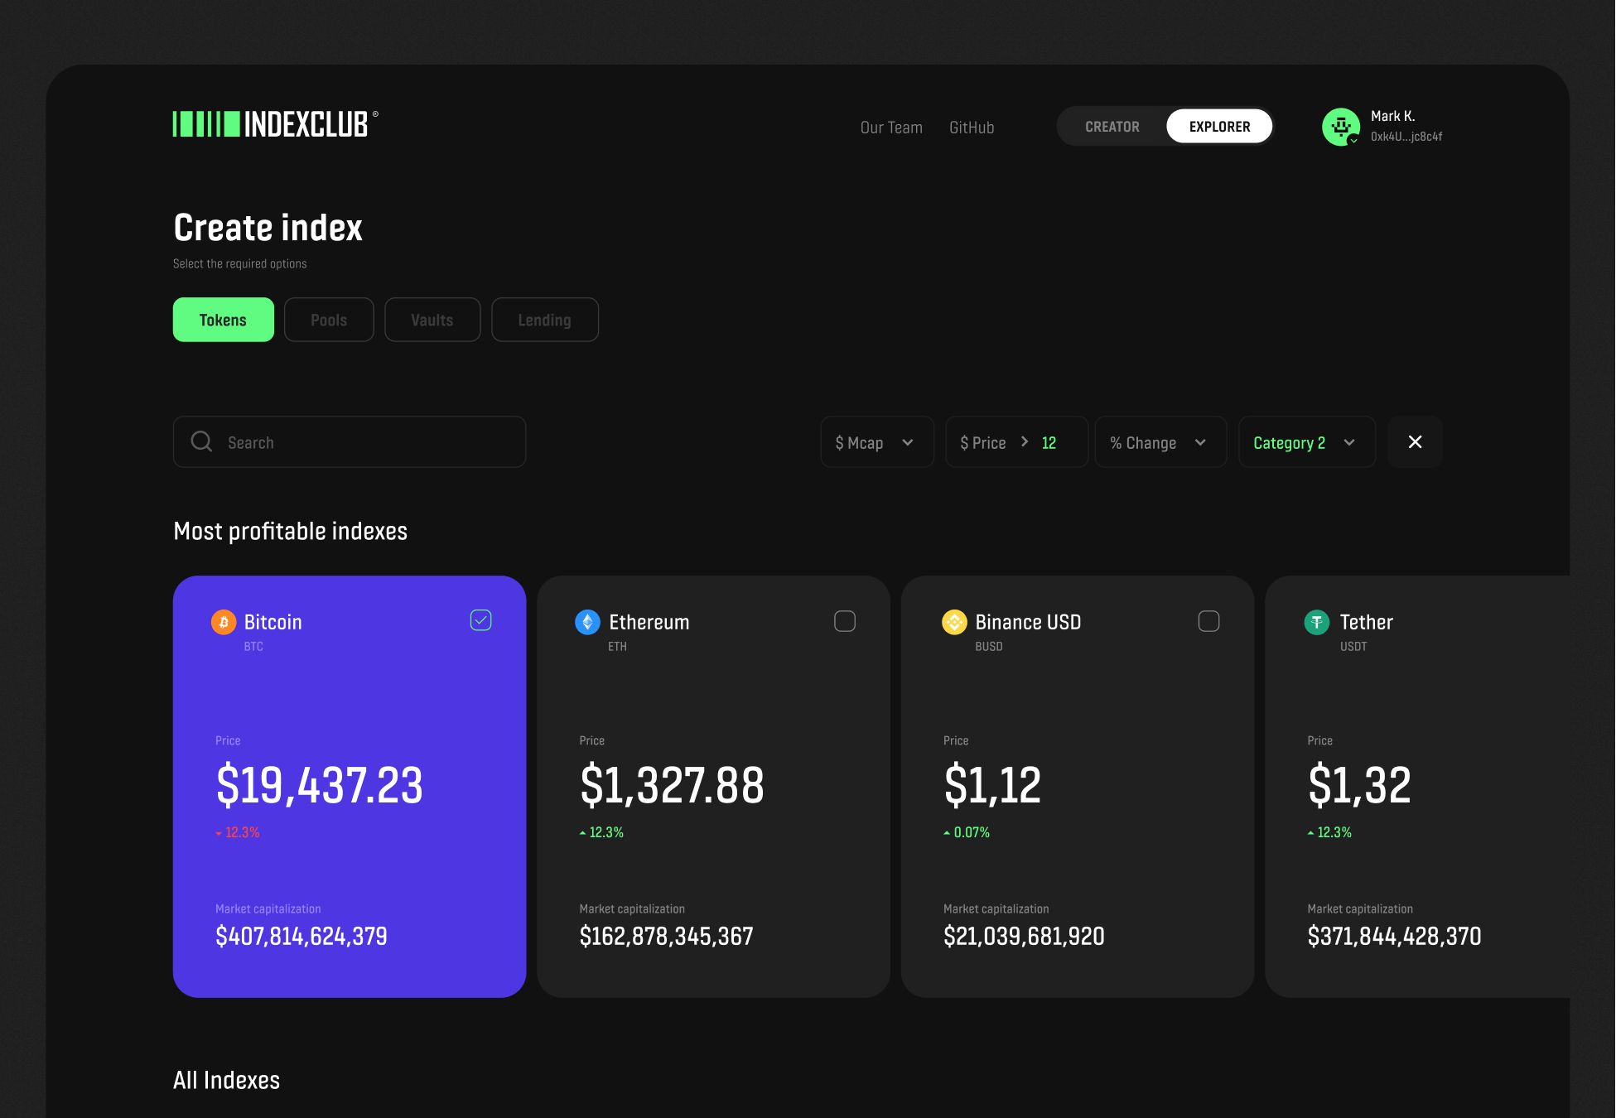Select the Vaults tab
The width and height of the screenshot is (1616, 1118).
click(x=432, y=320)
